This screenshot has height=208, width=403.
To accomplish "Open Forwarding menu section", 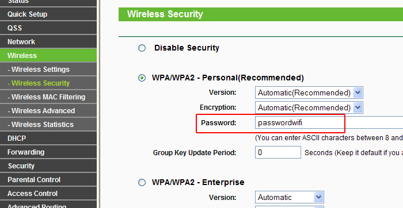I will 48,152.
